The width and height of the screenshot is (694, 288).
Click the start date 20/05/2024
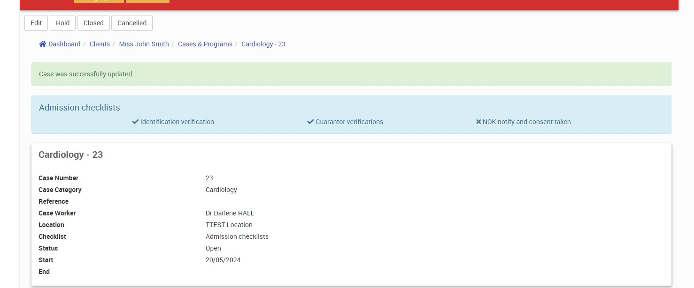[x=223, y=260]
